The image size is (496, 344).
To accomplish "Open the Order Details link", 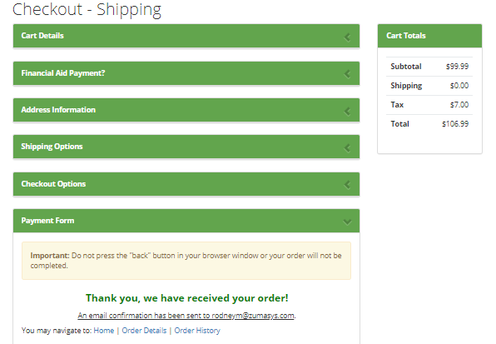I will (144, 331).
